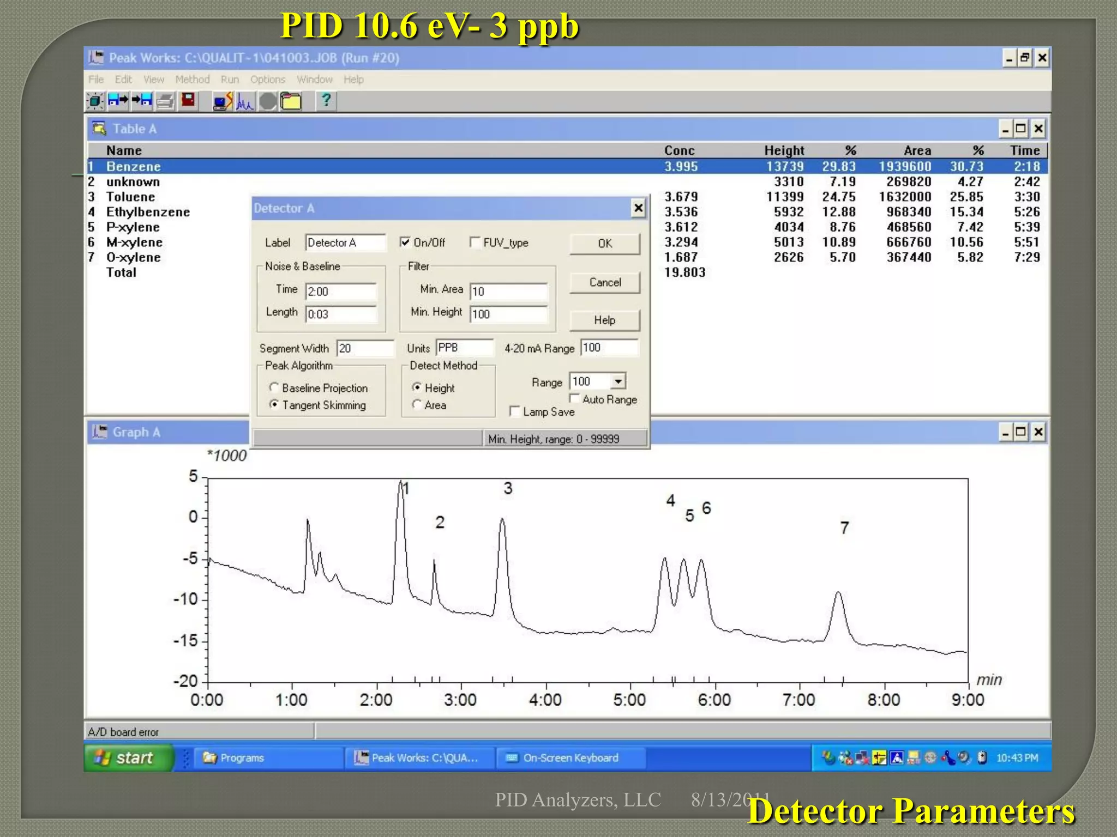This screenshot has height=837, width=1117.
Task: Click the Help button in dialog
Action: tap(605, 320)
